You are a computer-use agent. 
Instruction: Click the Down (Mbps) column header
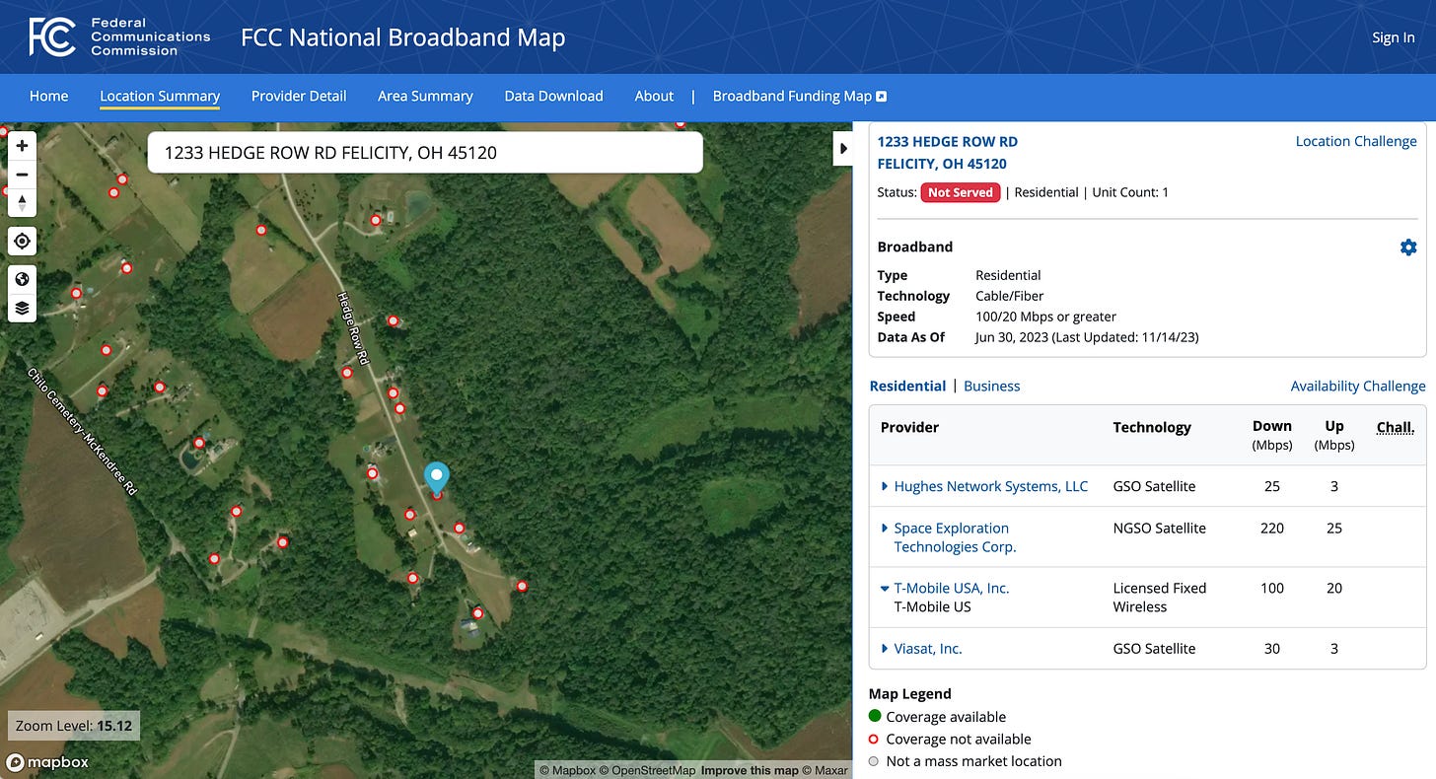(1271, 435)
